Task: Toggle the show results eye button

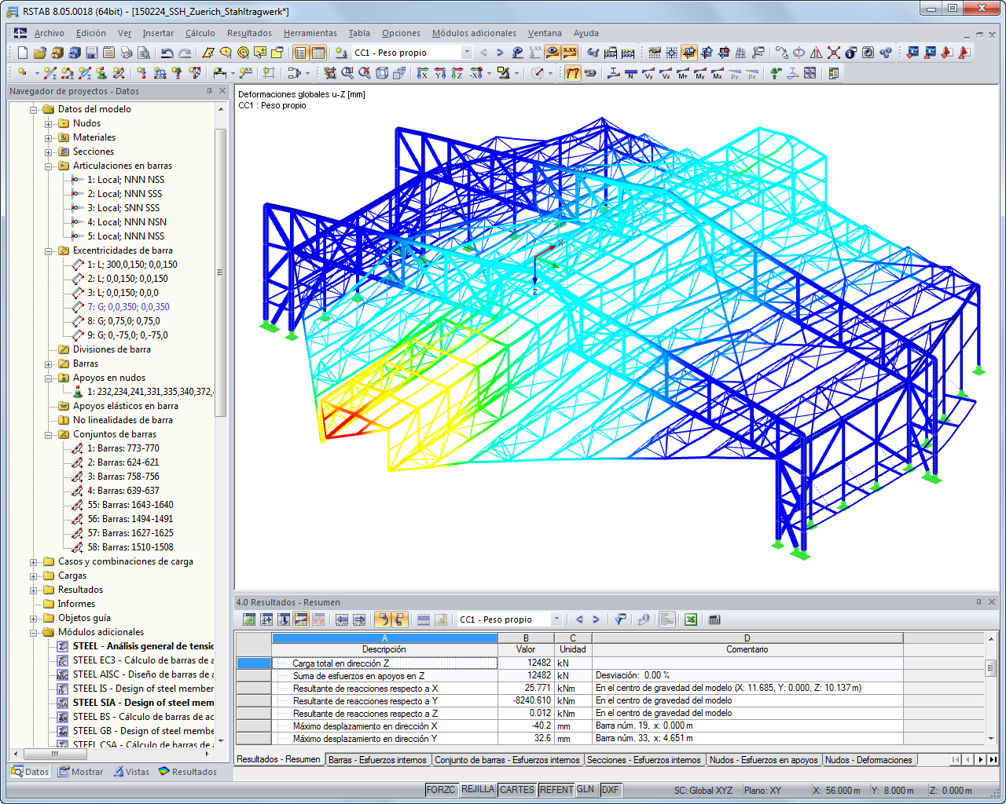Action: pyautogui.click(x=553, y=53)
